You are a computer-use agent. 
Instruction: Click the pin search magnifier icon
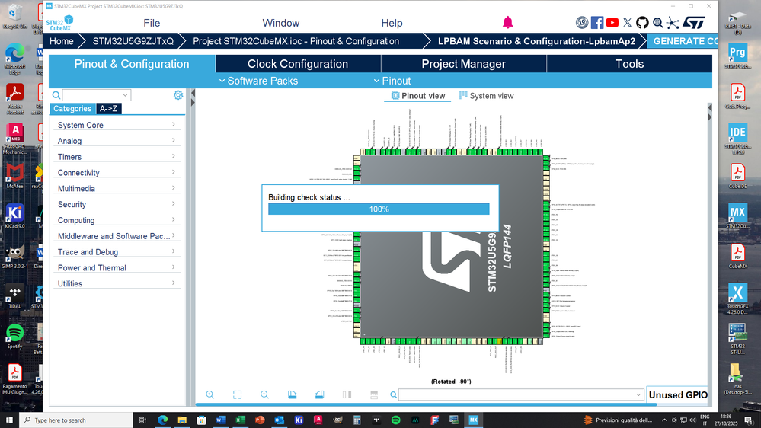pyautogui.click(x=394, y=395)
